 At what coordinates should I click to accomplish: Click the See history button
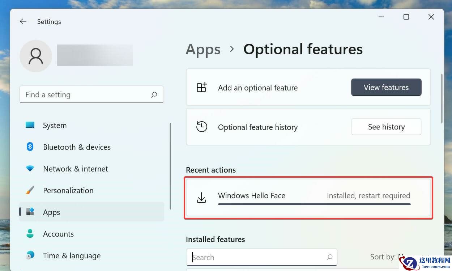(x=386, y=127)
